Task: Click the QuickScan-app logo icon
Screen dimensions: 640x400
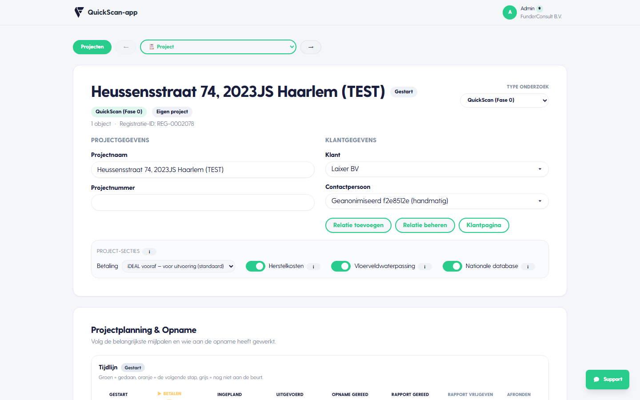Action: 79,12
